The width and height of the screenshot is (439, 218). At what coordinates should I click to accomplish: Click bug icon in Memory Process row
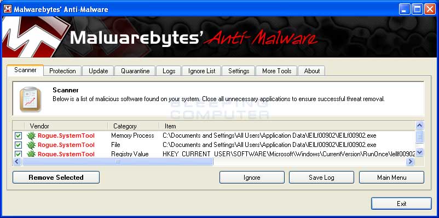click(x=31, y=136)
